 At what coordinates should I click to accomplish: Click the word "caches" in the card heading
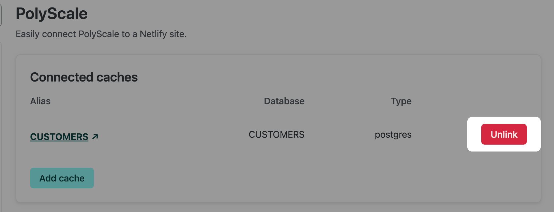pos(117,77)
